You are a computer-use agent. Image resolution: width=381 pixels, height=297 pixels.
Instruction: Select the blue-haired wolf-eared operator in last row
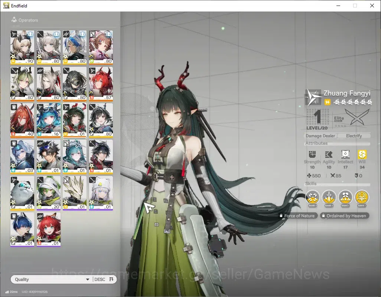[22, 229]
